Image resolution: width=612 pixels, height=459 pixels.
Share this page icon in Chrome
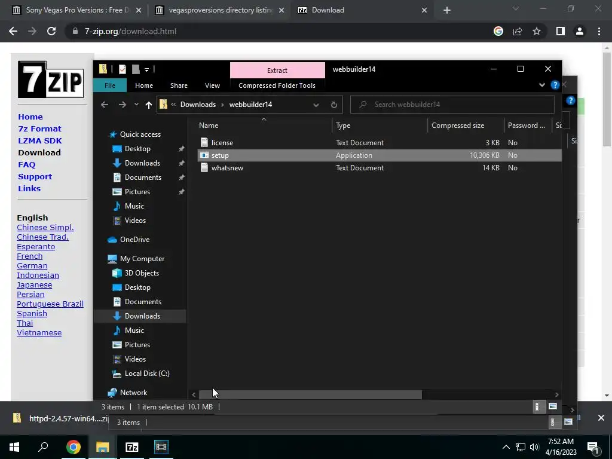coord(518,31)
